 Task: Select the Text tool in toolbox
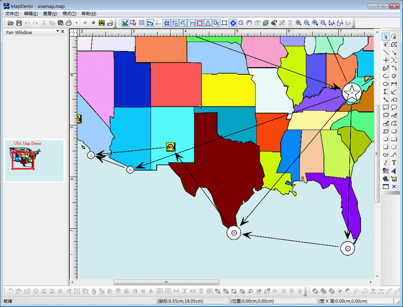click(394, 162)
